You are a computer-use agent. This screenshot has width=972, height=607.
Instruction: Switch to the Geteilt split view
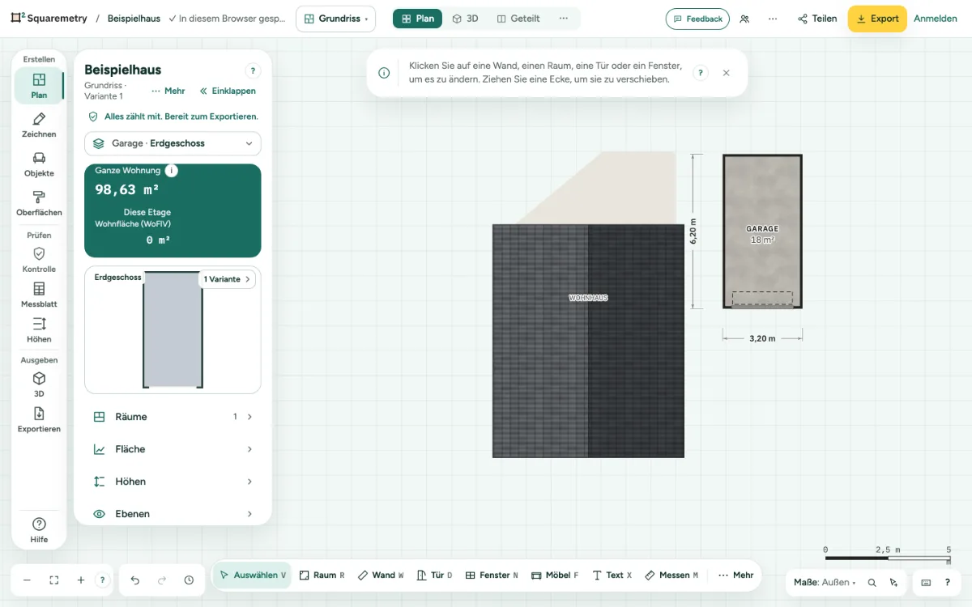[x=518, y=19]
